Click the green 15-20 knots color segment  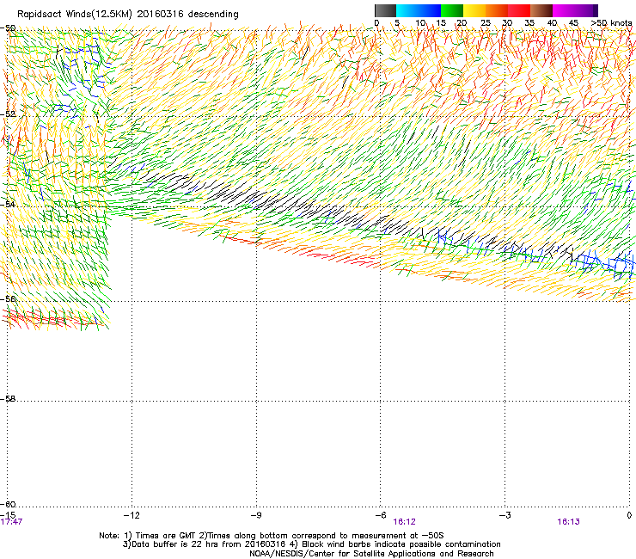tap(452, 10)
